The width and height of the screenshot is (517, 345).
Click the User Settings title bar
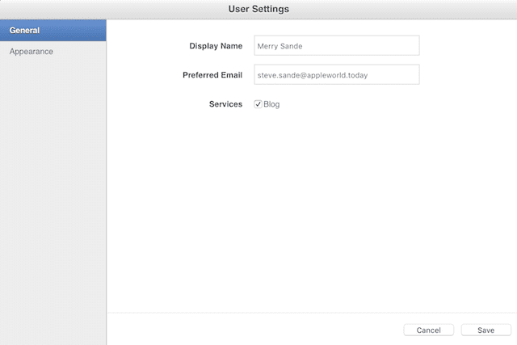click(258, 9)
